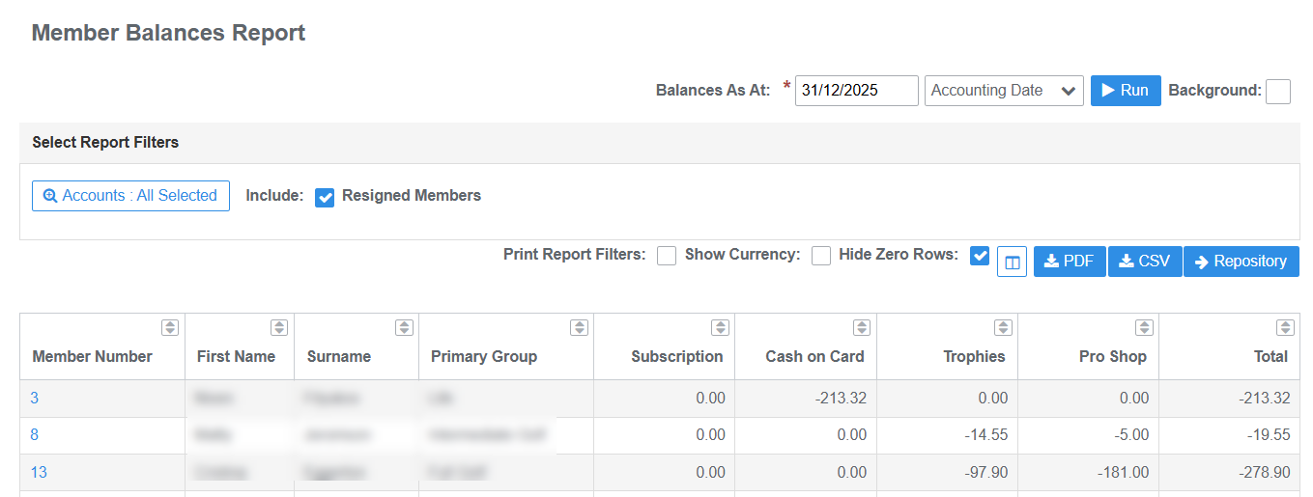Click the Member Balances Report title
1313x497 pixels.
[168, 33]
